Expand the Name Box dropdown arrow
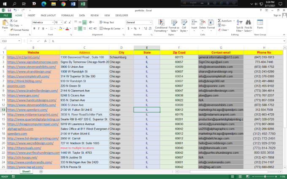 [19, 41]
